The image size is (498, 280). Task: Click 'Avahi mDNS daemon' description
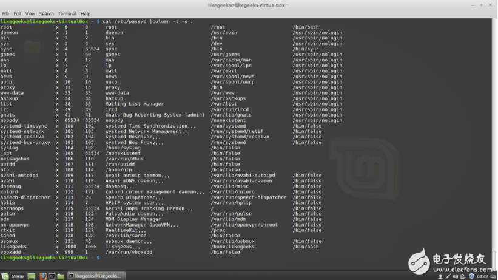[130, 181]
